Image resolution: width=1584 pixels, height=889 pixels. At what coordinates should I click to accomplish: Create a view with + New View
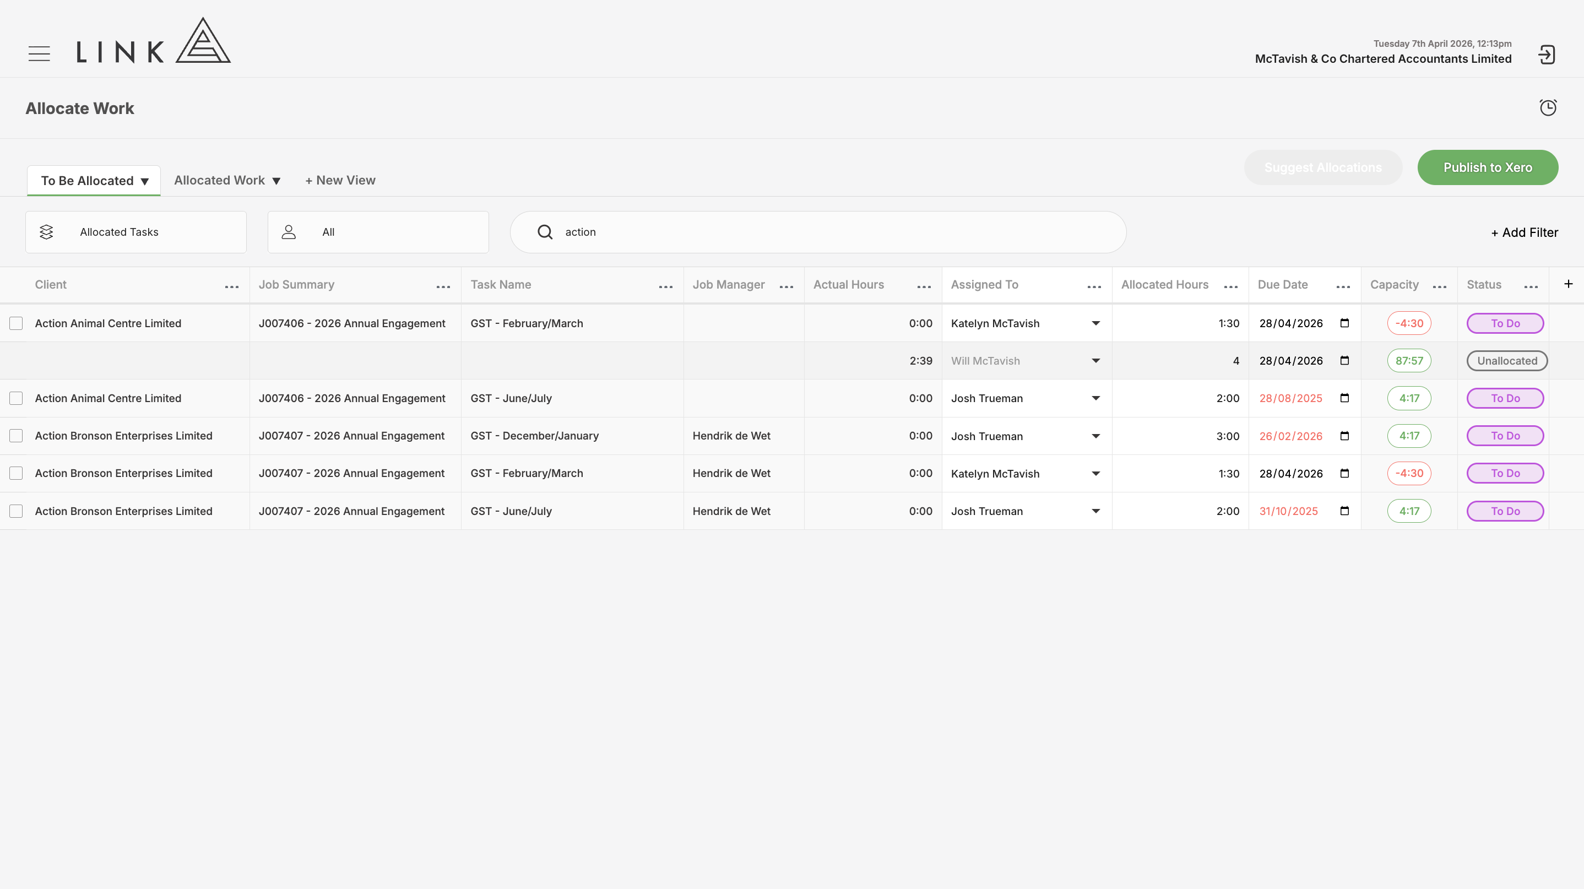pyautogui.click(x=340, y=180)
